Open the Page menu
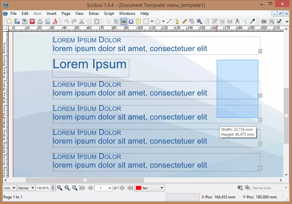 pos(66,14)
